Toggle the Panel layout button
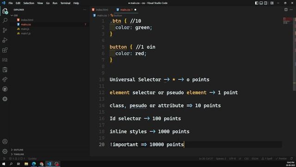This screenshot has height=167, width=296. pos(261,3)
